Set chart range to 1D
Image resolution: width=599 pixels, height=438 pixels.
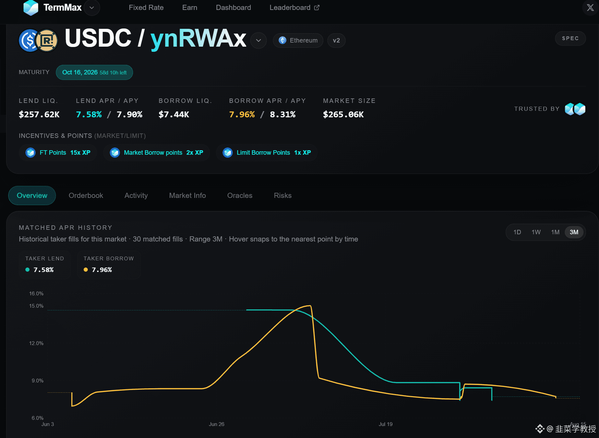tap(517, 232)
